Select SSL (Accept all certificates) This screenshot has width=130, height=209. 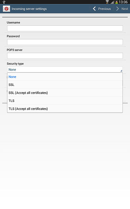pyautogui.click(x=65, y=93)
